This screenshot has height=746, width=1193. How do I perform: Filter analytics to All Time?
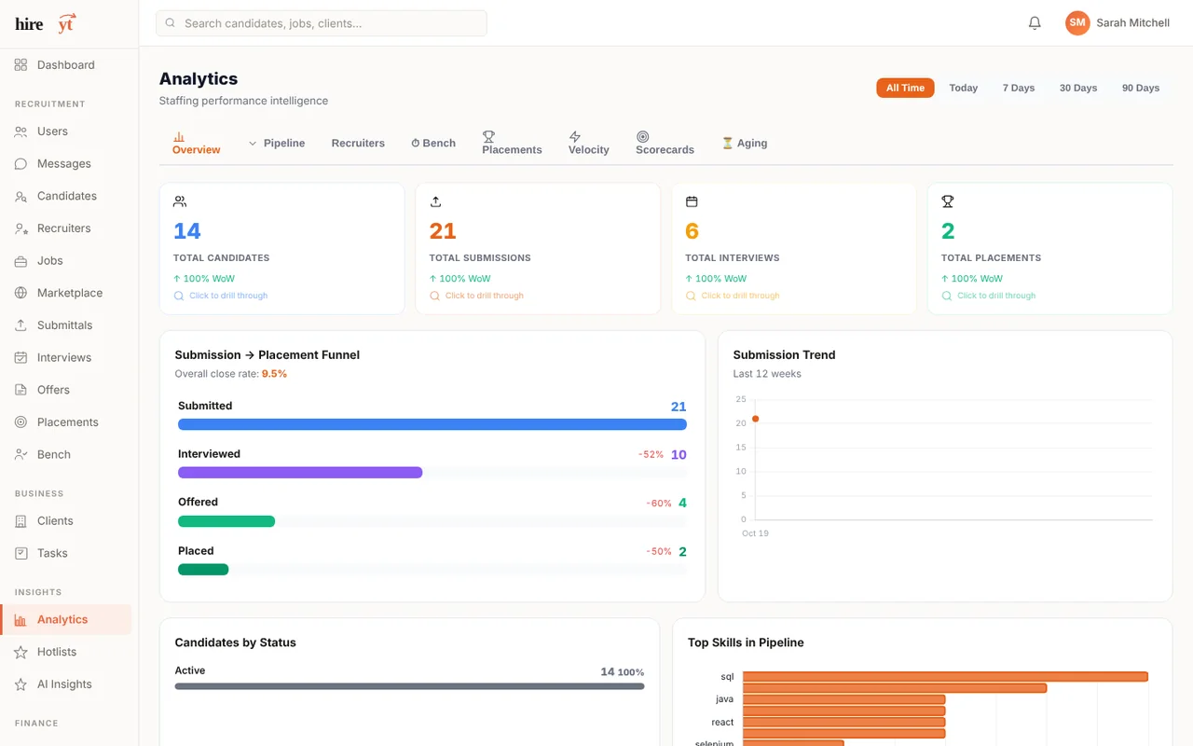(x=905, y=88)
